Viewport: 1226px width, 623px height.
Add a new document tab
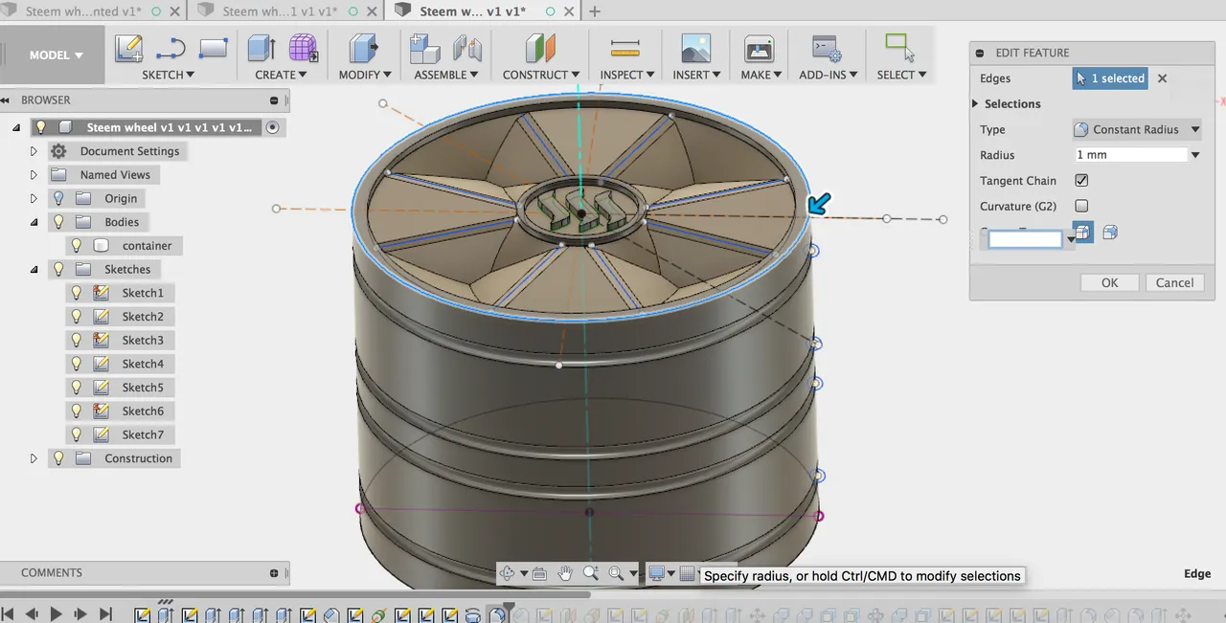595,11
